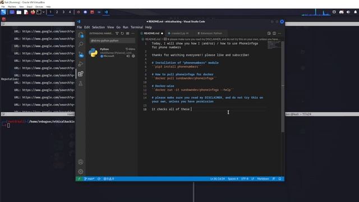Open Python extension manage gear
Viewport: 359px width, 202px height.
(134, 56)
